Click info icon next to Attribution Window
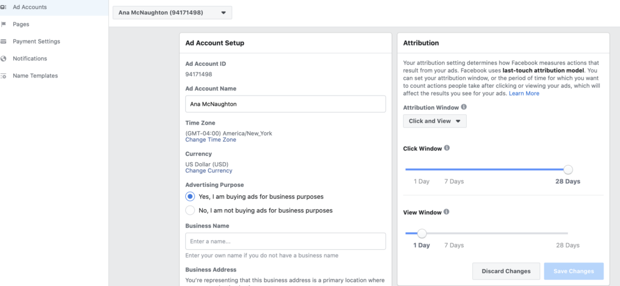The image size is (620, 286). (464, 107)
